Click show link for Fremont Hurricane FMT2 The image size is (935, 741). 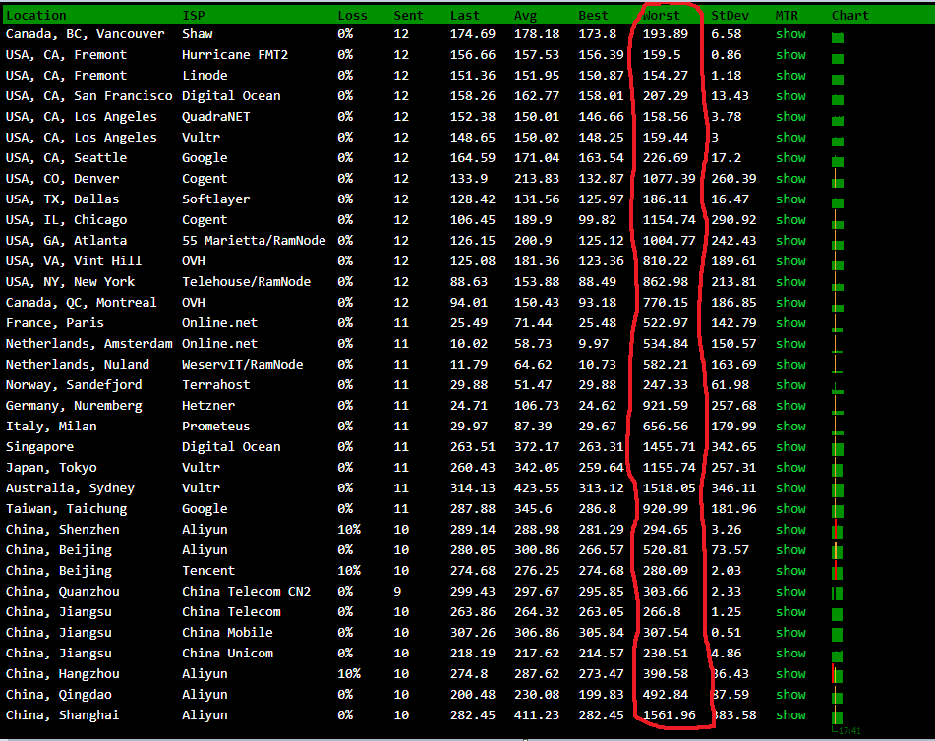coord(790,55)
